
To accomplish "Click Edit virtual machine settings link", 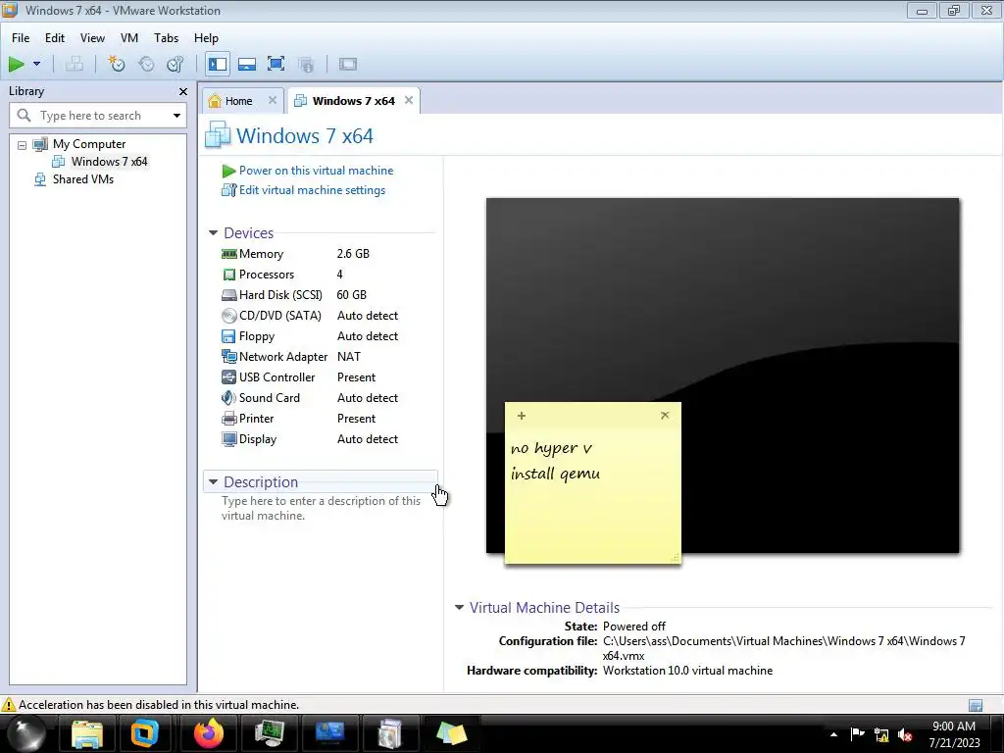I will tap(312, 190).
